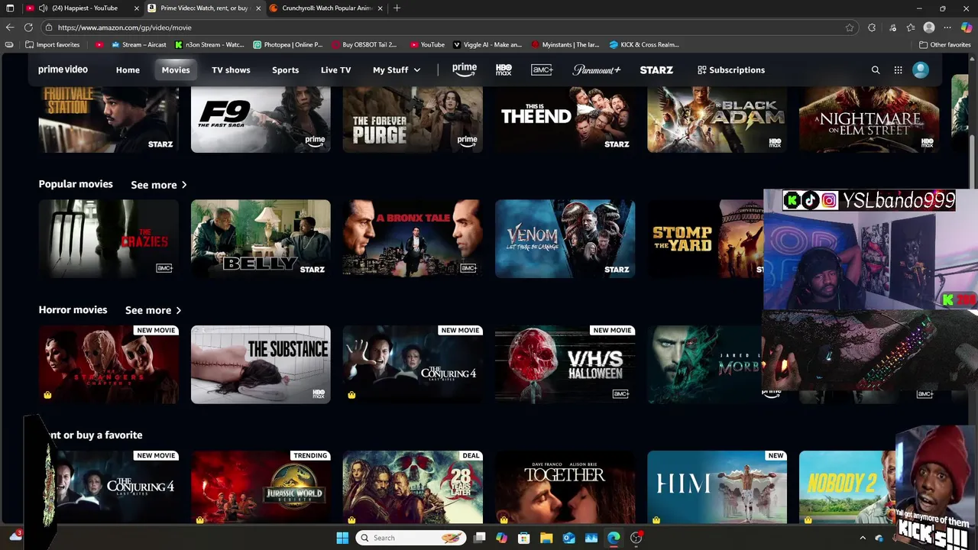Open the Windows Start button
Screen dimensions: 978x550
pos(342,538)
